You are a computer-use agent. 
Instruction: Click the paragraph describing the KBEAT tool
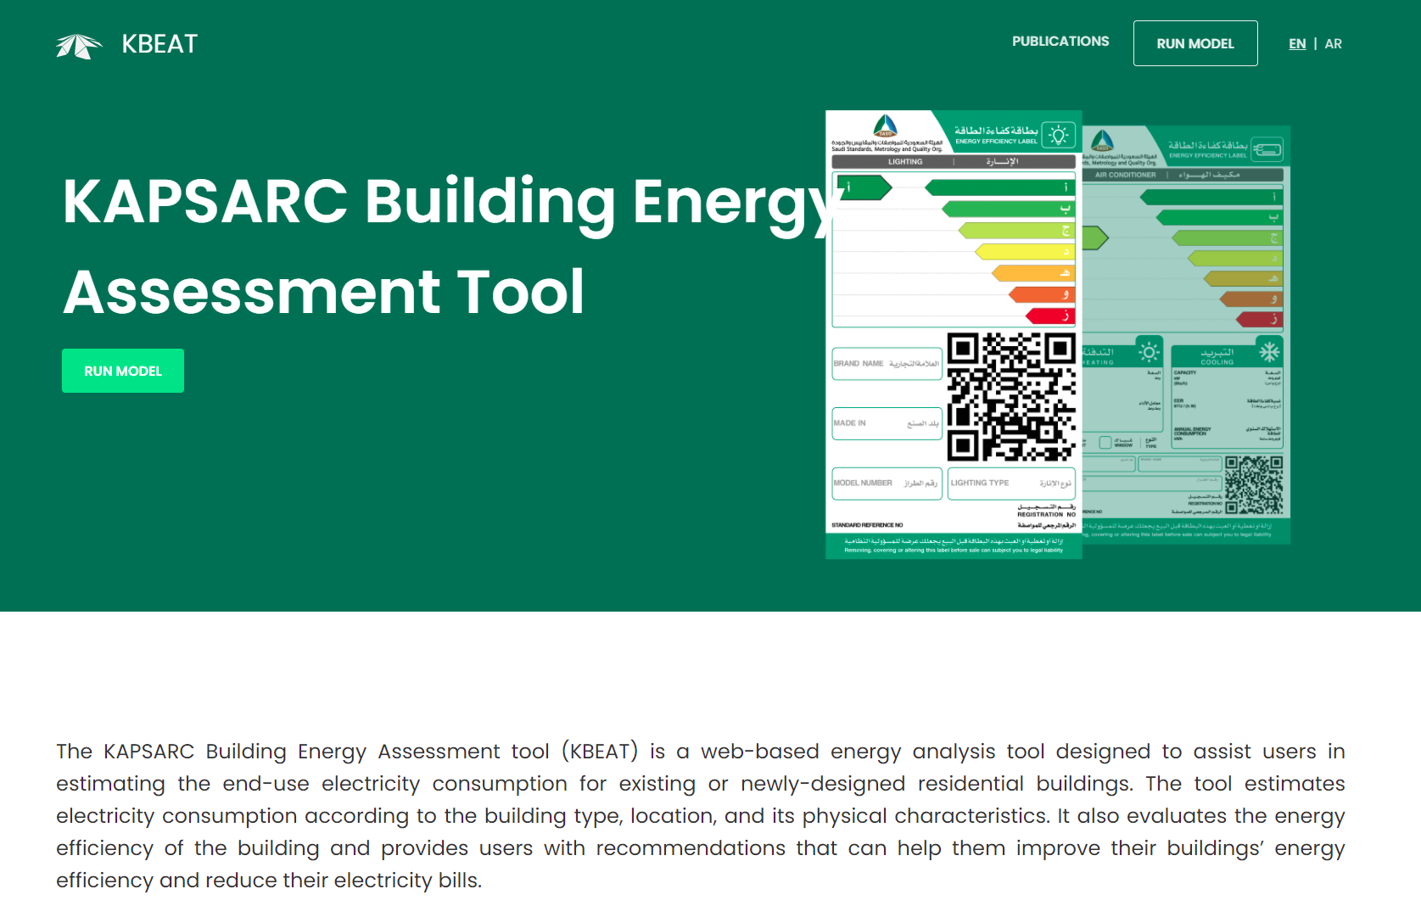(701, 815)
